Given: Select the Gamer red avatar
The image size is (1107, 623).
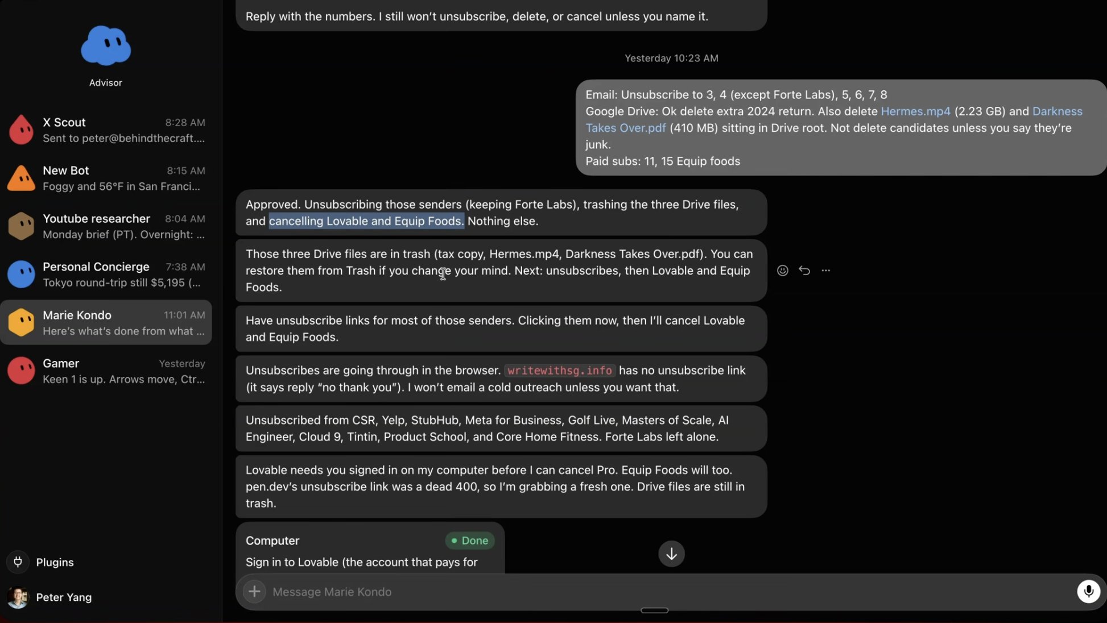Looking at the screenshot, I should pos(21,371).
